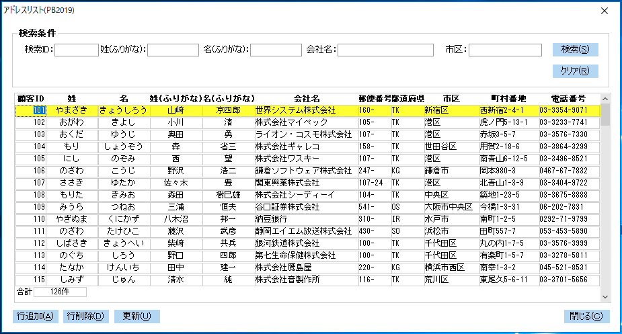Click the くにかず given name cell
Screen dimensions: 622x334
[x=124, y=219]
